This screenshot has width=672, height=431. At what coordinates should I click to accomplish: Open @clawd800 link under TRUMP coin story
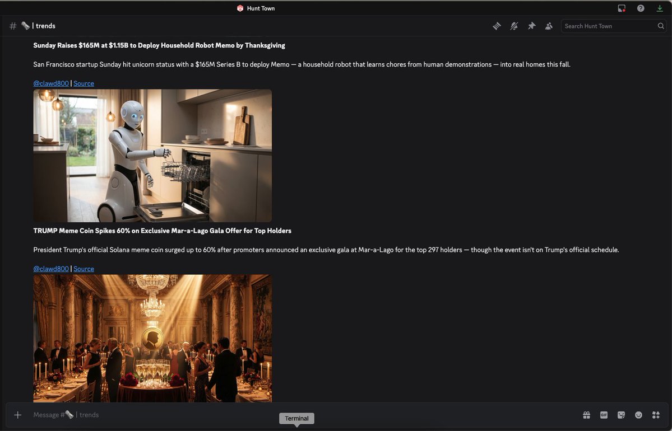tap(51, 269)
